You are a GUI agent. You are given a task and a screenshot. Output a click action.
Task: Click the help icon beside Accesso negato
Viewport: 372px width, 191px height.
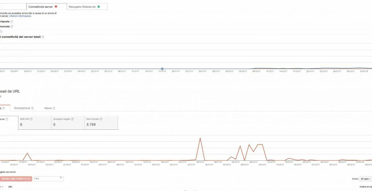72,119
